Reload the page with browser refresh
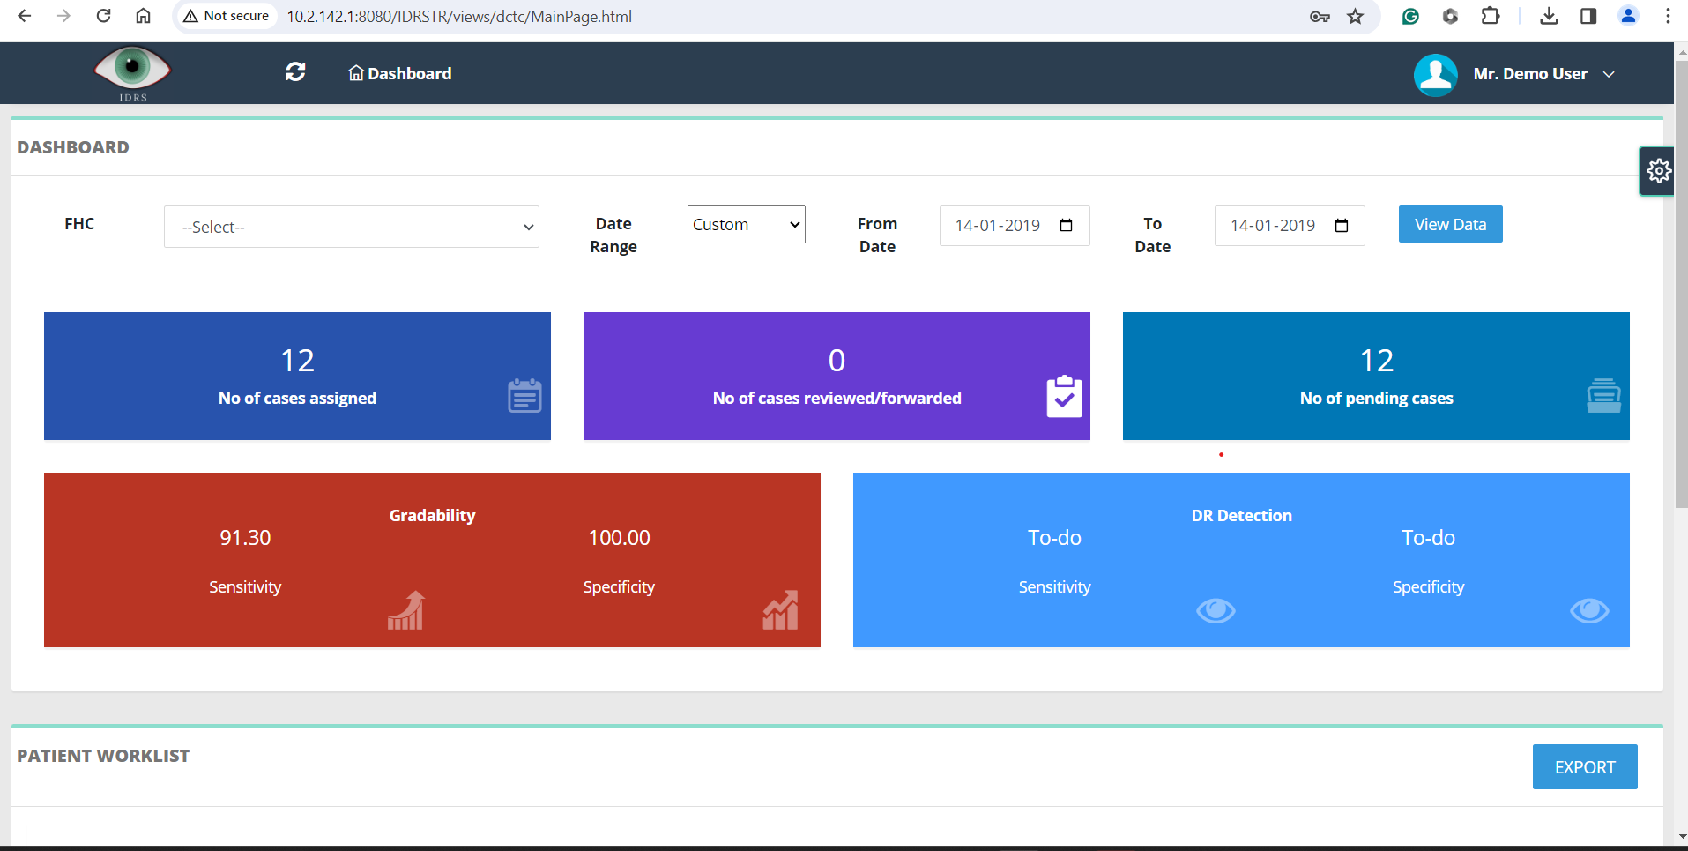 point(103,16)
